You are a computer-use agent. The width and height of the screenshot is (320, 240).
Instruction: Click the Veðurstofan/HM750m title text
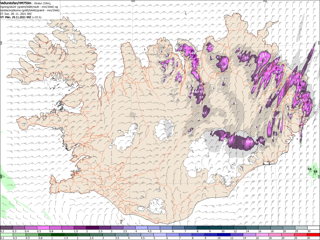(x=16, y=3)
